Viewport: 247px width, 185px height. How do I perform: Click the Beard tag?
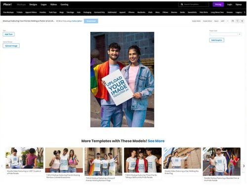[216, 21]
